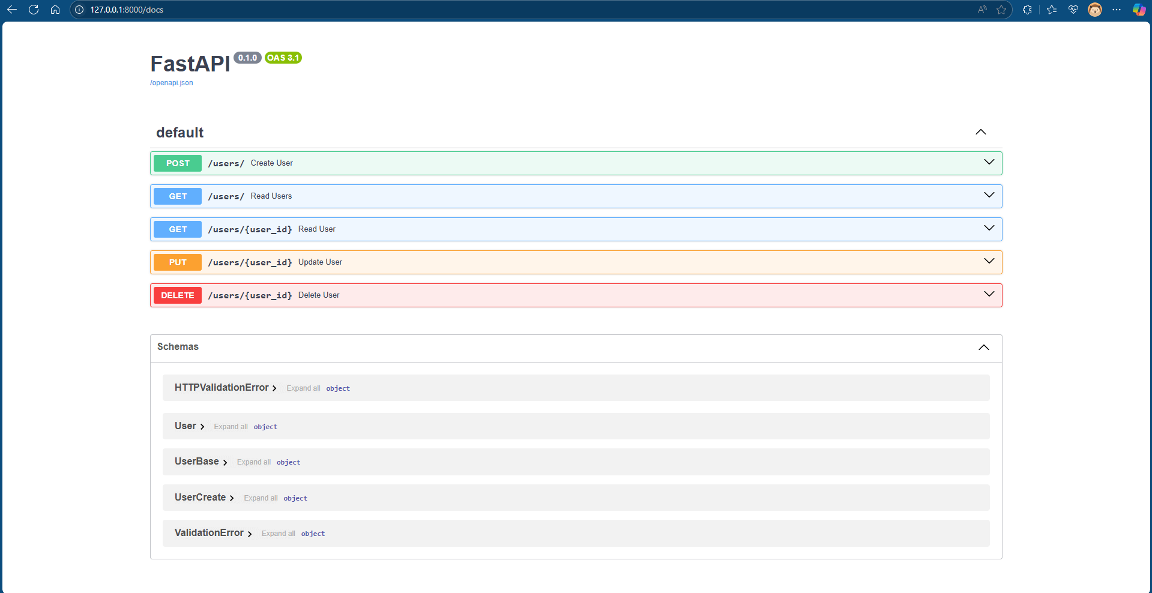
Task: View site information icon in address bar
Action: pyautogui.click(x=79, y=10)
